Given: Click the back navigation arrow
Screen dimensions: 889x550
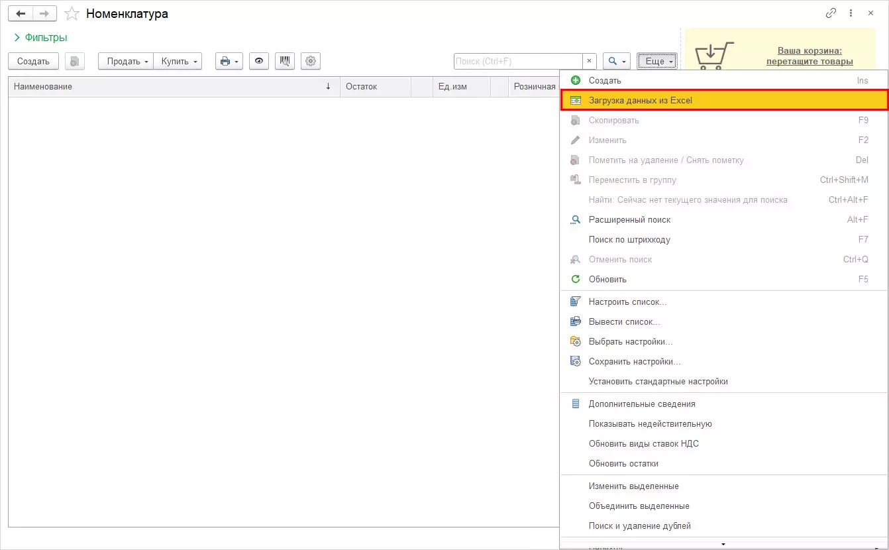Looking at the screenshot, I should [x=20, y=13].
